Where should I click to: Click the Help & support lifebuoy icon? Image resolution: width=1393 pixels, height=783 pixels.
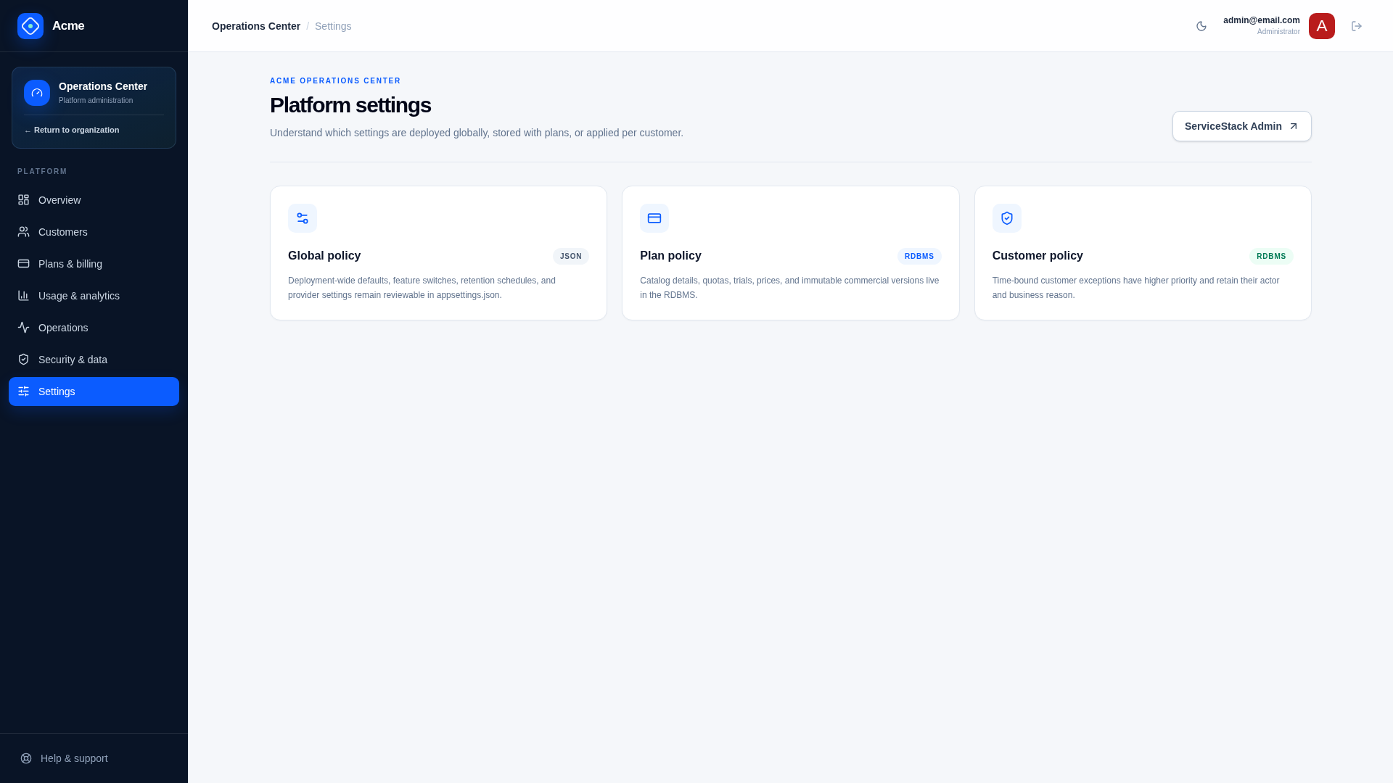click(26, 758)
